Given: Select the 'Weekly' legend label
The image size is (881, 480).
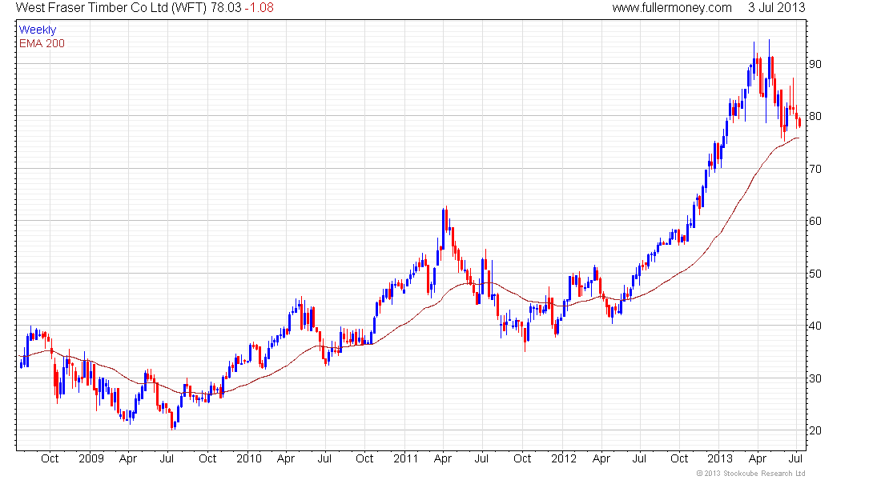Looking at the screenshot, I should 38,30.
